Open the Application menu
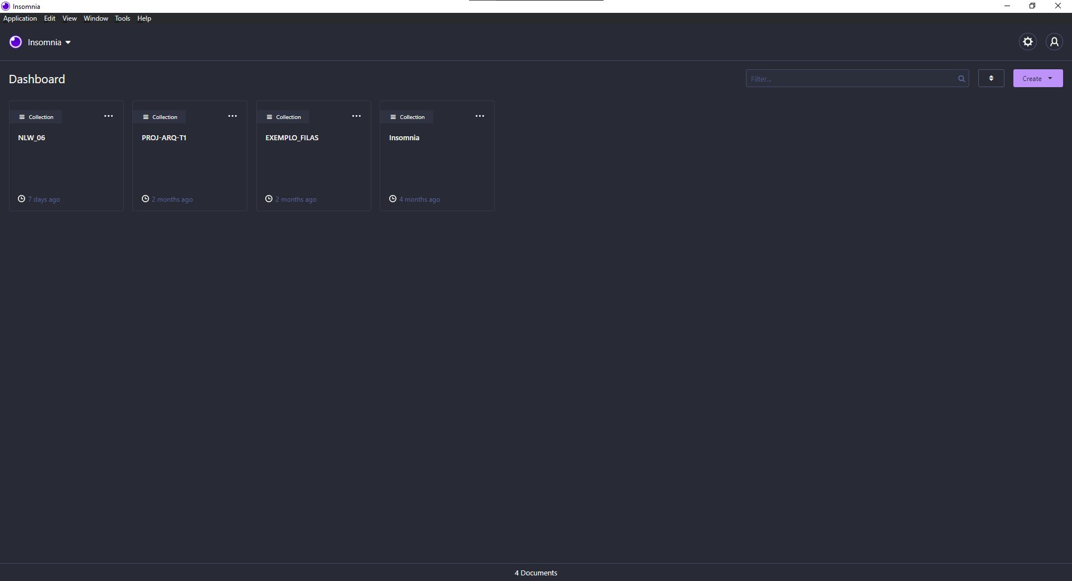 20,18
